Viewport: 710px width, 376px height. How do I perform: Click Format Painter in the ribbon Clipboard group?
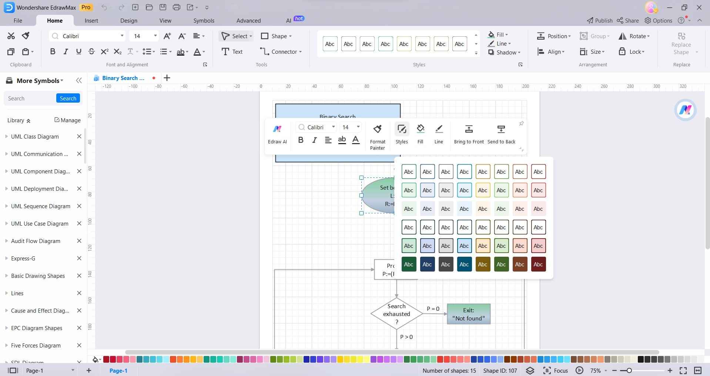[26, 36]
